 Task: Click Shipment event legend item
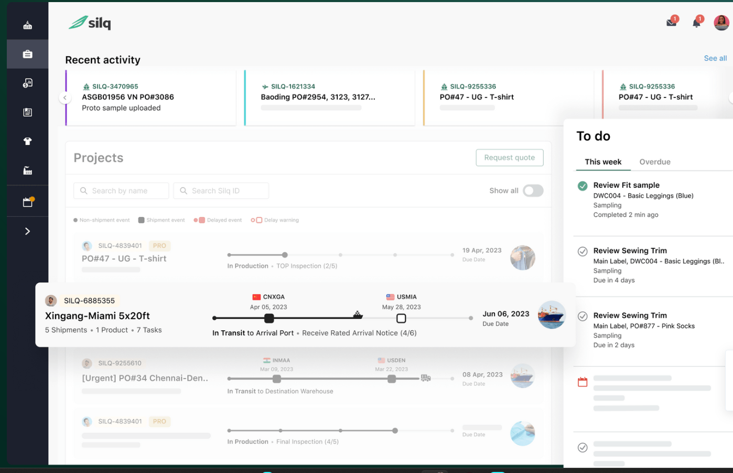161,220
